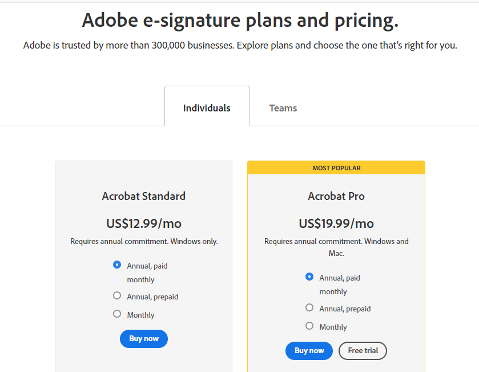This screenshot has height=372, width=479.
Task: Start a Free trial of Acrobat Pro
Action: [363, 351]
